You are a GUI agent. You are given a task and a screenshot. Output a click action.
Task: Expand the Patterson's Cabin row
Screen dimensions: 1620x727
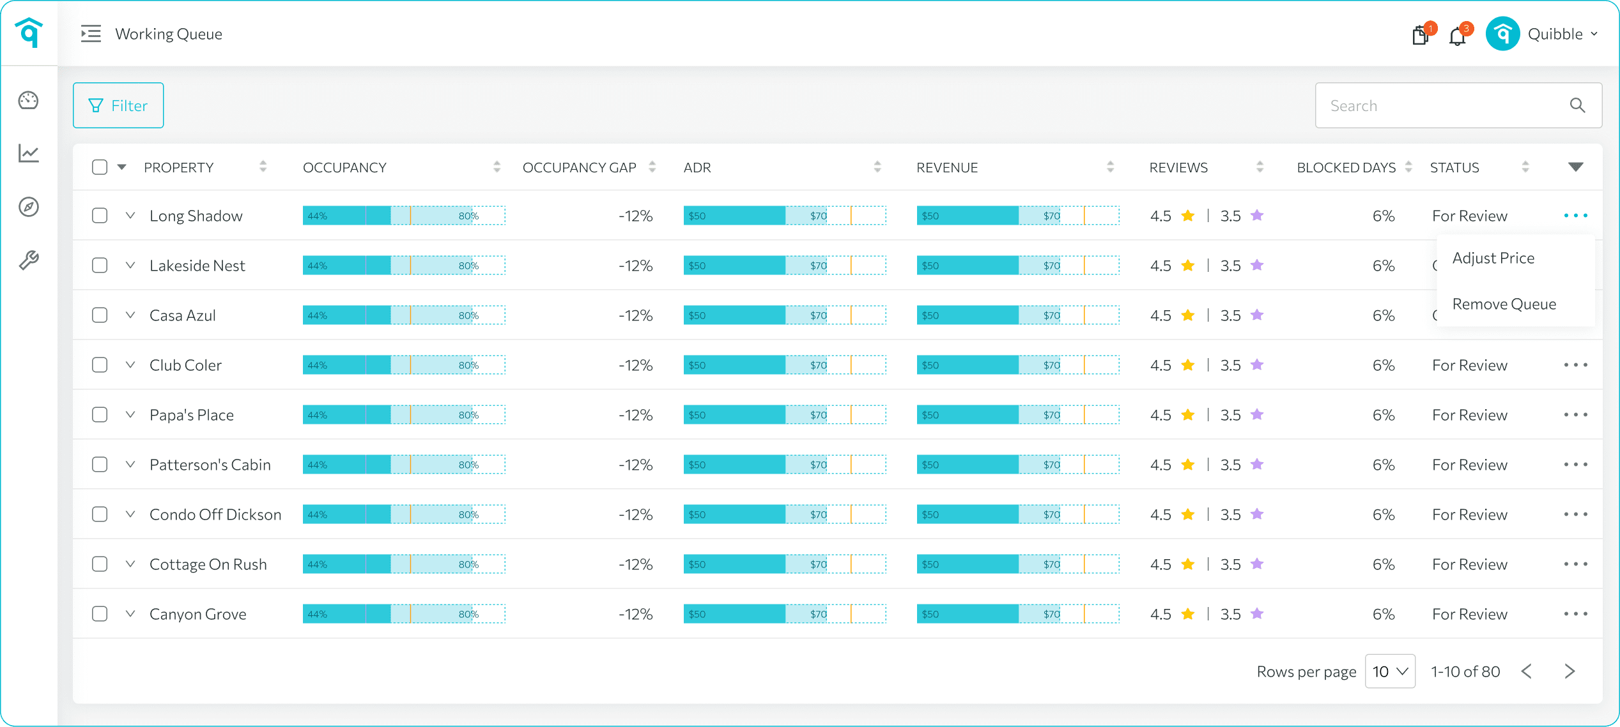click(x=130, y=465)
